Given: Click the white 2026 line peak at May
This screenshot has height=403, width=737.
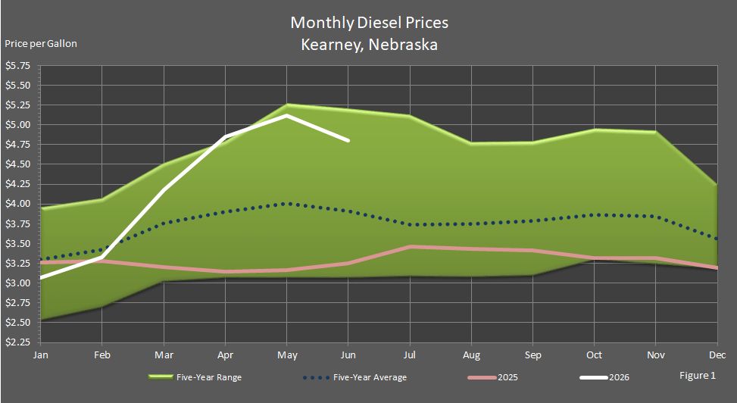Looking at the screenshot, I should tap(287, 115).
